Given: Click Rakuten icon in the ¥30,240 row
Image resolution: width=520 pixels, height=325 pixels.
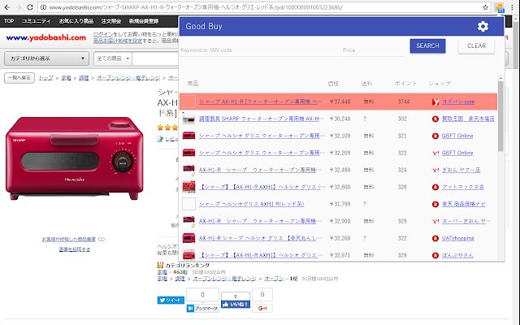Looking at the screenshot, I should pos(435,119).
